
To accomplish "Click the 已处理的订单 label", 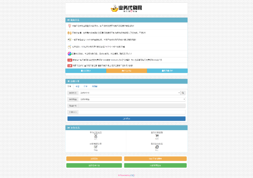I will tap(96, 144).
